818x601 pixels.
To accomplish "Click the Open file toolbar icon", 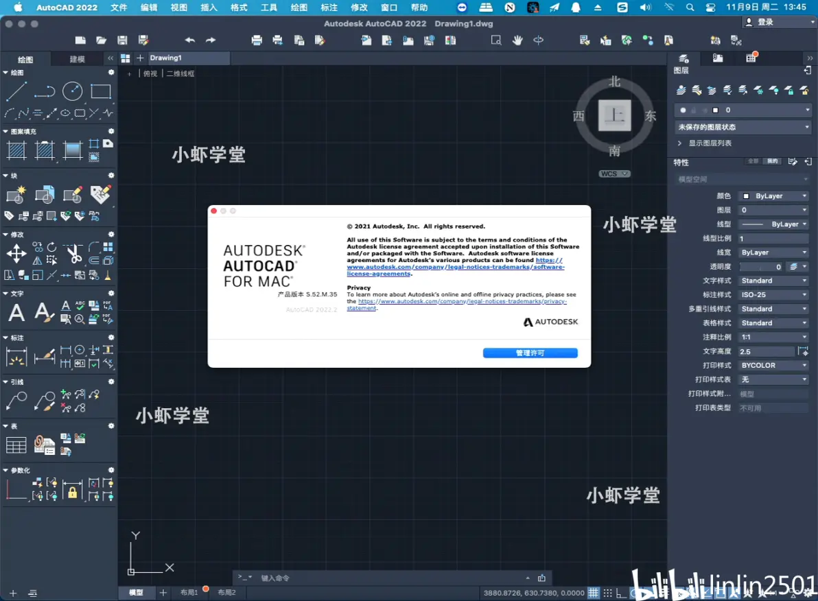I will pos(101,40).
